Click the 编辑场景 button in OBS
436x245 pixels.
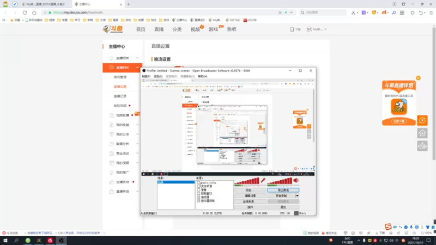[250, 196]
